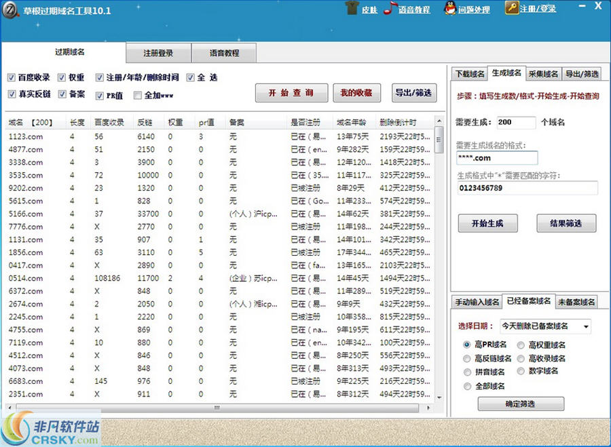The image size is (611, 447).
Task: Click the table's scroll right arrow
Action: pyautogui.click(x=428, y=408)
